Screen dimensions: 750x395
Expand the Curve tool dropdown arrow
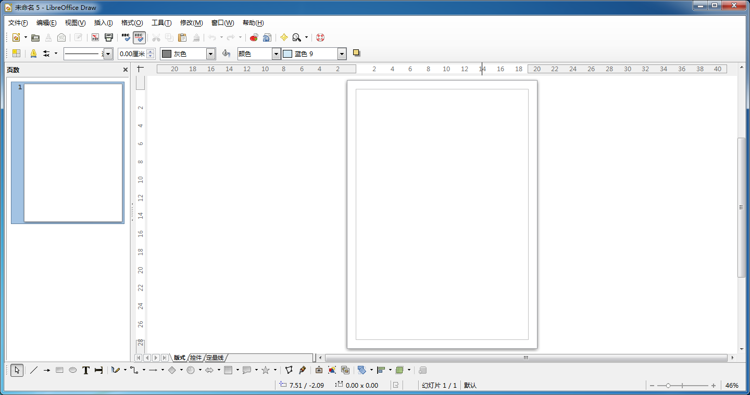click(125, 370)
